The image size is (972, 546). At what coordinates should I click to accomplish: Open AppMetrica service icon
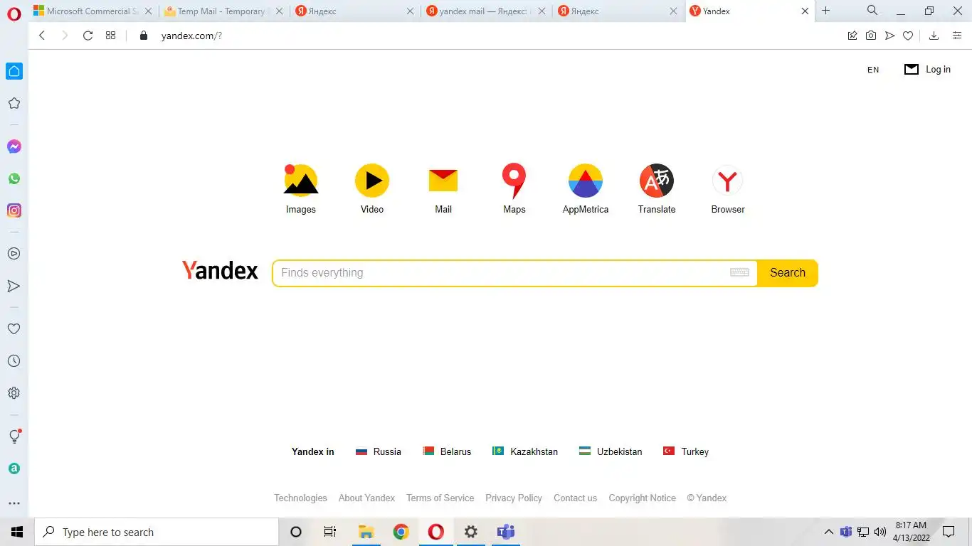point(586,181)
